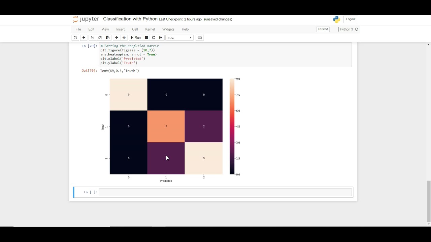Select the In [70] prompt label
Screen dimensions: 431x242
[x=89, y=46]
